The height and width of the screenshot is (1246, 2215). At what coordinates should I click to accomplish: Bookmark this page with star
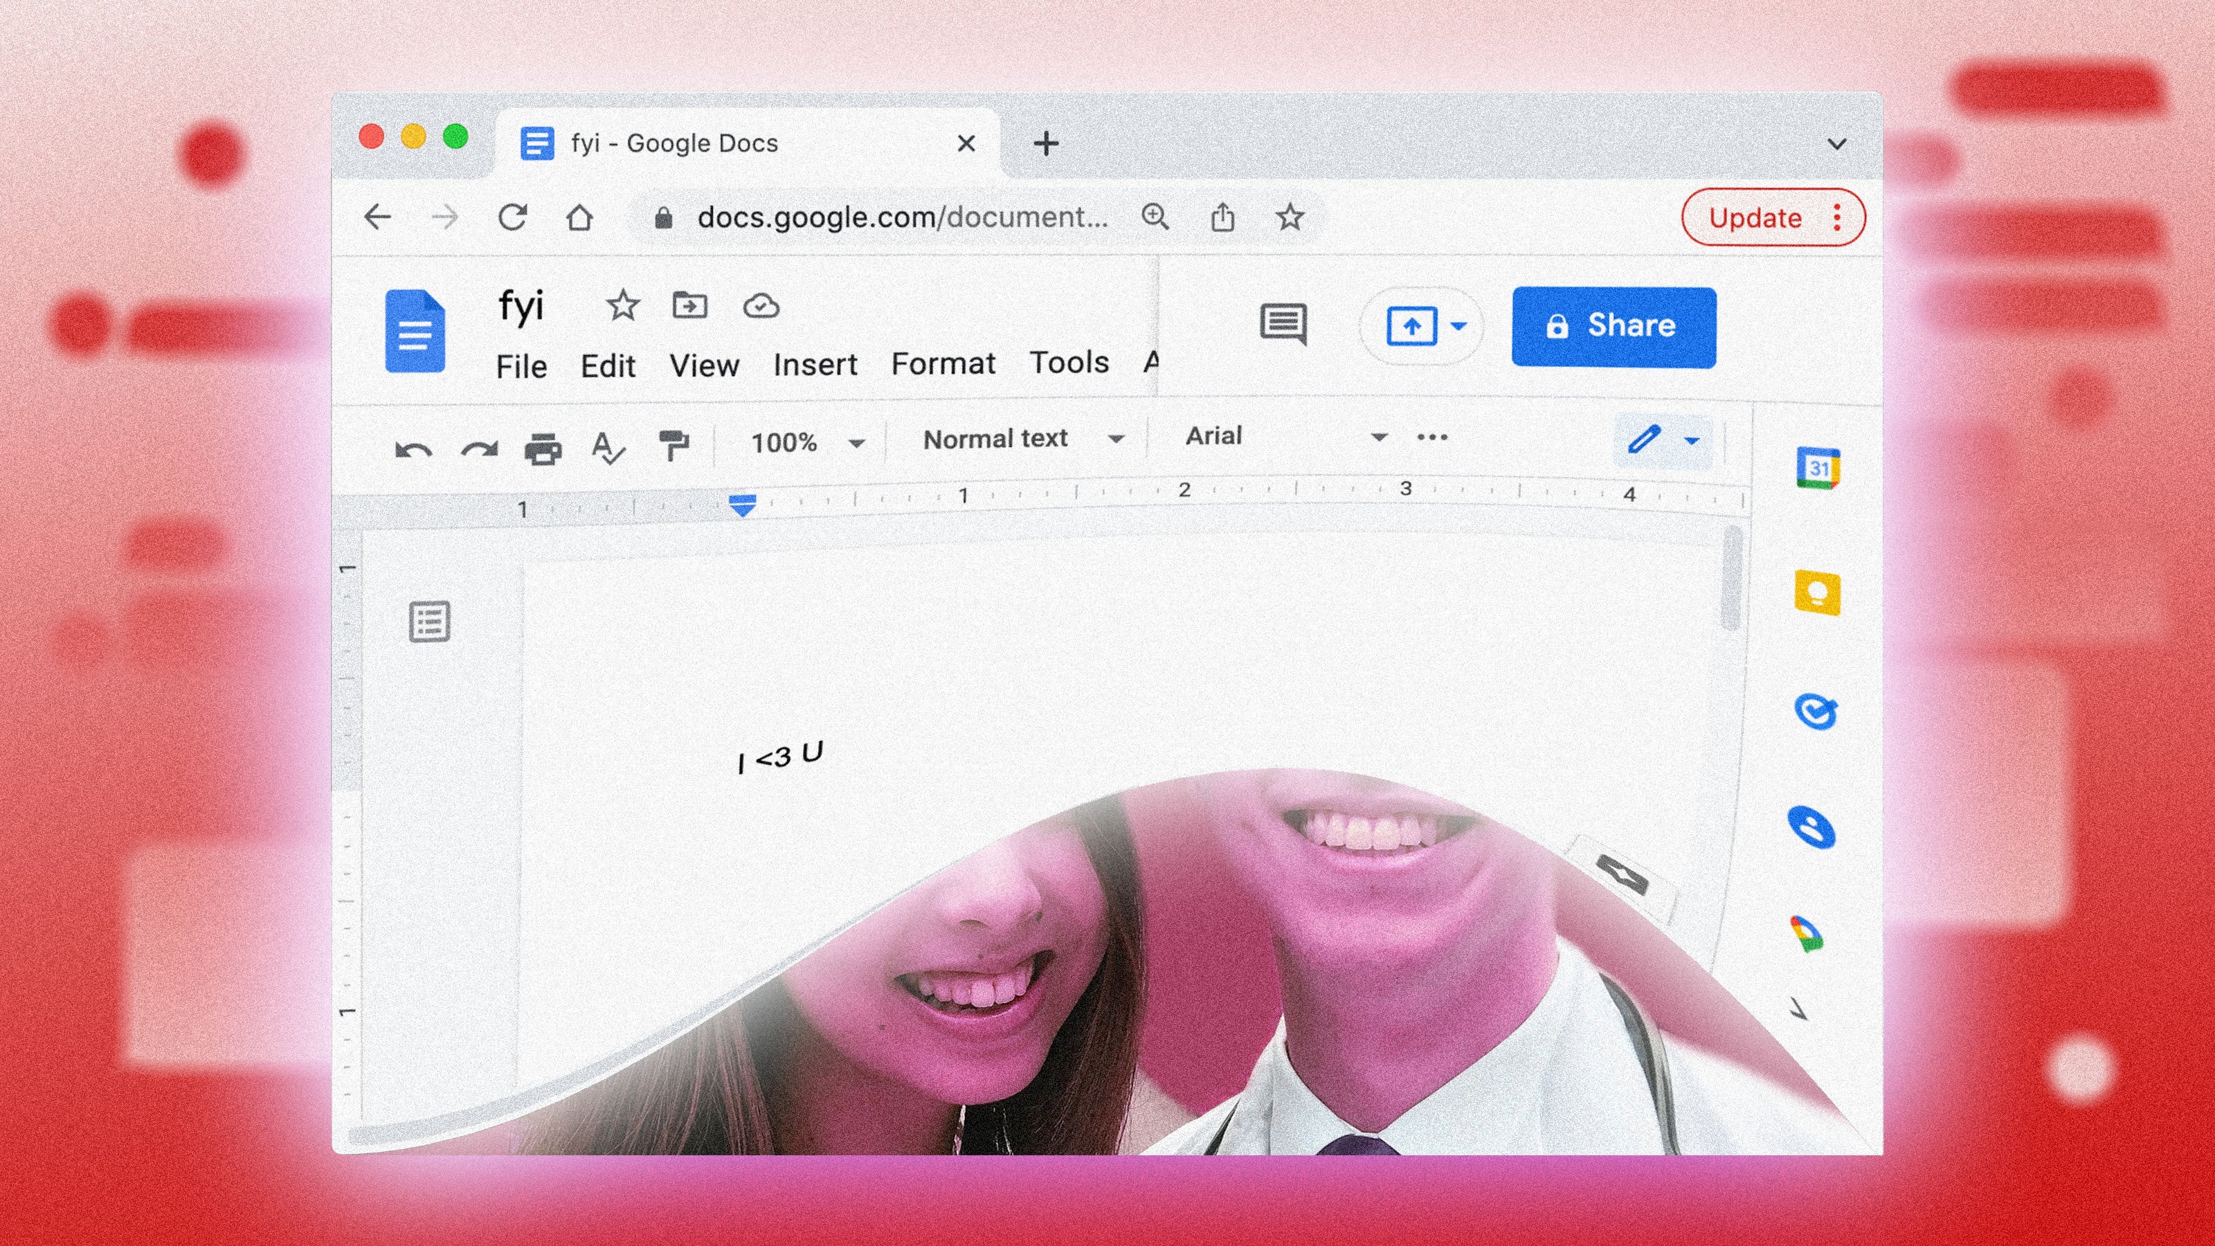pos(1290,217)
